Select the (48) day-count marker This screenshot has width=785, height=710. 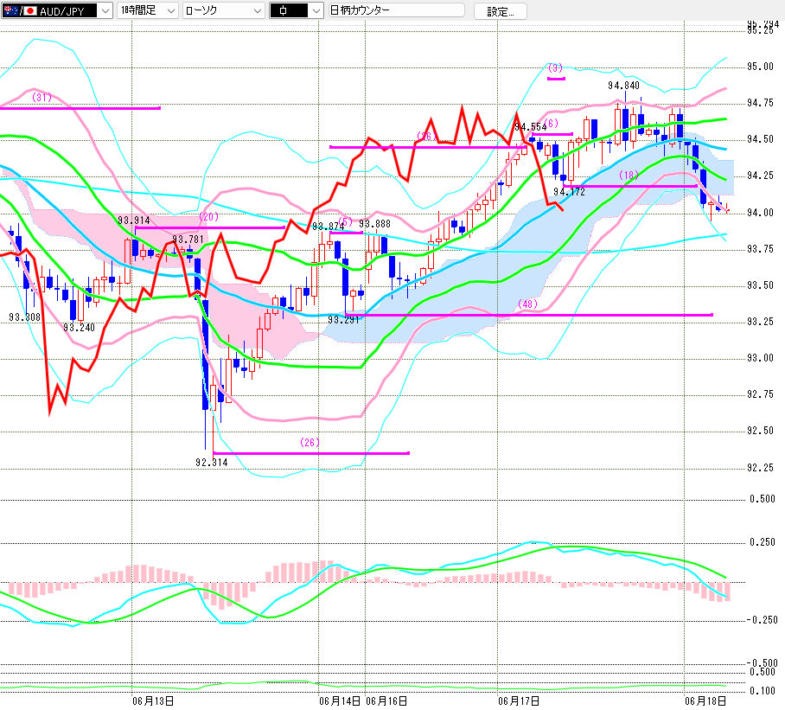527,304
